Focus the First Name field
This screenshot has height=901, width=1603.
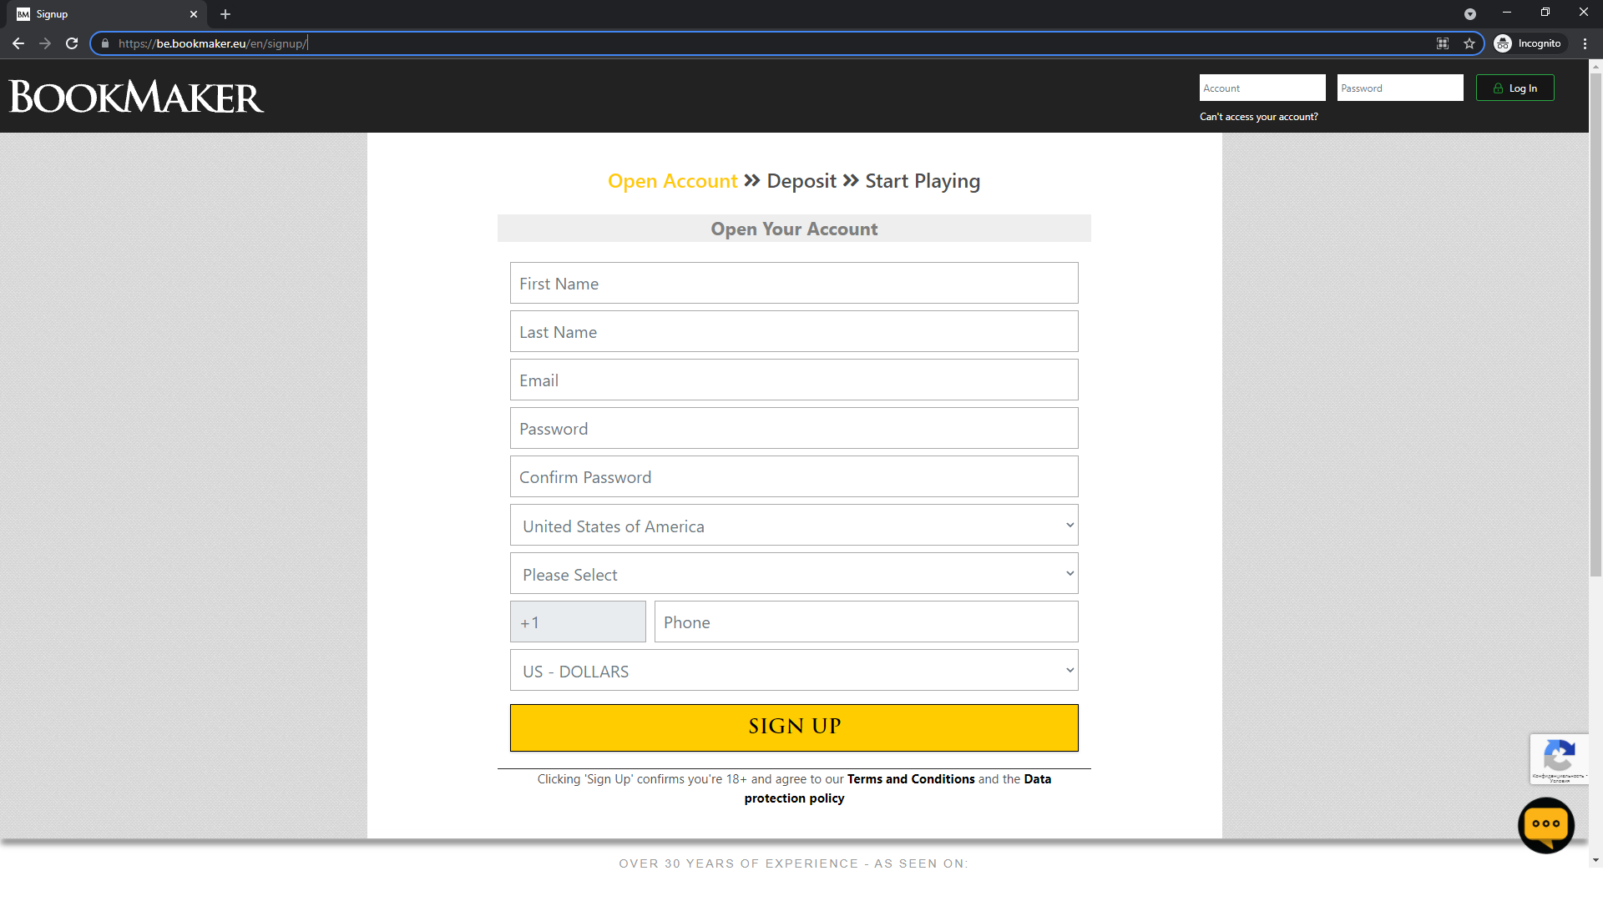click(794, 283)
